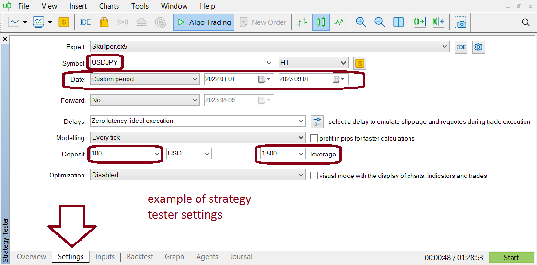Enable profit in pips checkbox
Image resolution: width=537 pixels, height=265 pixels.
(x=314, y=138)
